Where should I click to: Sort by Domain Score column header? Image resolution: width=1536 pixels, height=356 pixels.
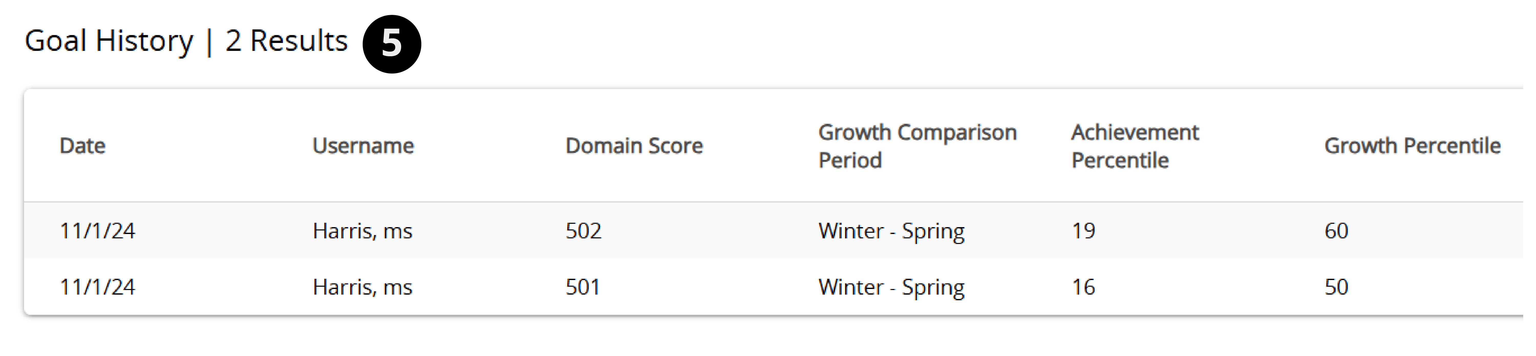tap(634, 146)
